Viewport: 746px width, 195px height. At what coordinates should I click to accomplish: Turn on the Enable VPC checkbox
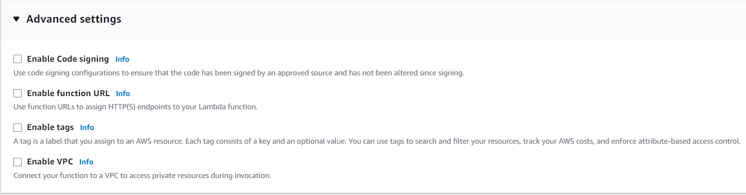[17, 162]
